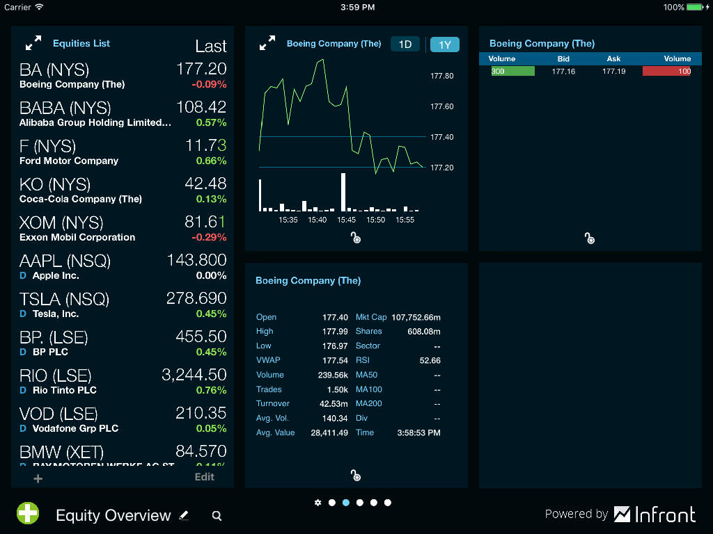Image resolution: width=713 pixels, height=534 pixels.
Task: Tap the Turnover value 42.53m
Action: pyautogui.click(x=334, y=404)
